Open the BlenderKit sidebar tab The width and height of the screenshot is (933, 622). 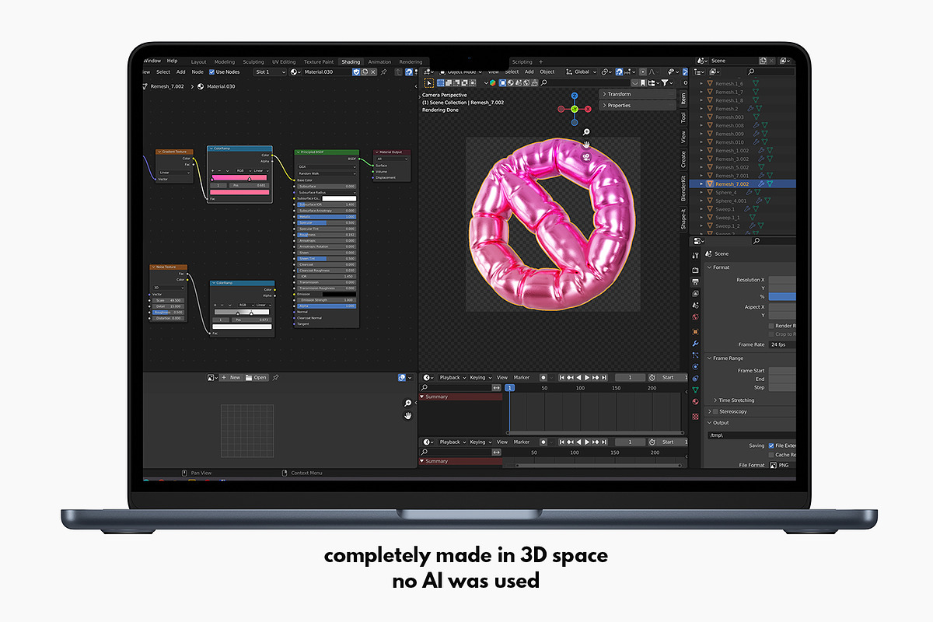tap(683, 189)
